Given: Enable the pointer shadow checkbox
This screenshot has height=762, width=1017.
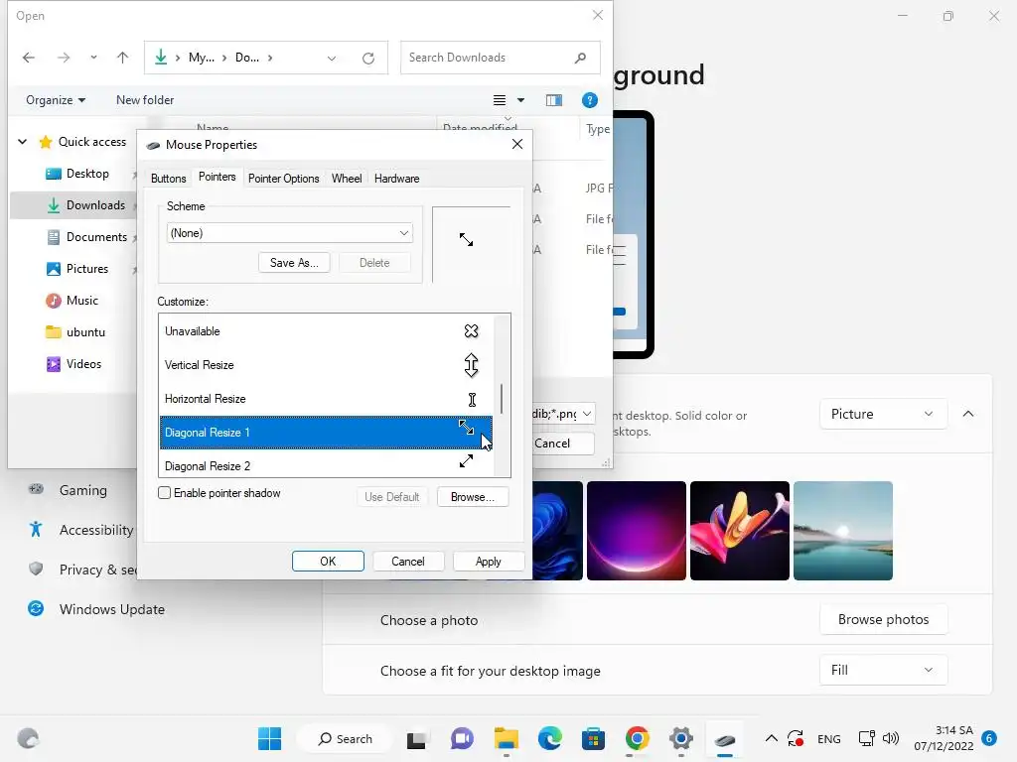Looking at the screenshot, I should [x=164, y=493].
